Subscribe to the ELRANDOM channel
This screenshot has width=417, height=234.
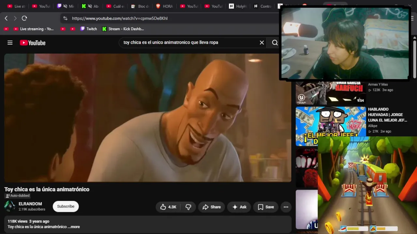(x=66, y=206)
